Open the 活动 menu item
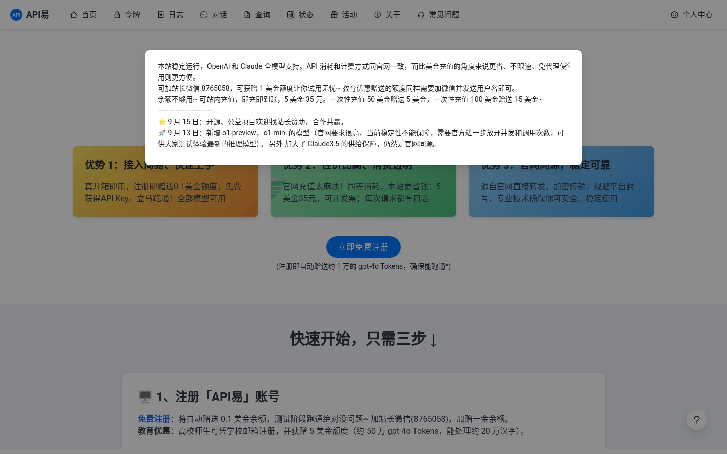Image resolution: width=727 pixels, height=454 pixels. click(344, 15)
